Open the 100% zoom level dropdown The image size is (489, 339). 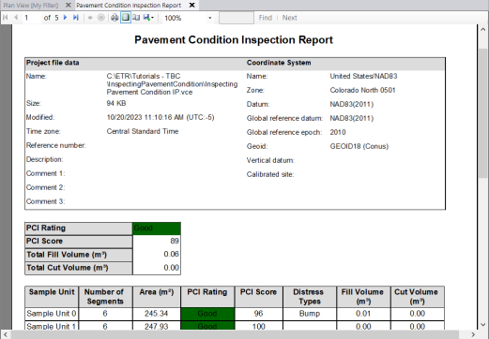[210, 18]
